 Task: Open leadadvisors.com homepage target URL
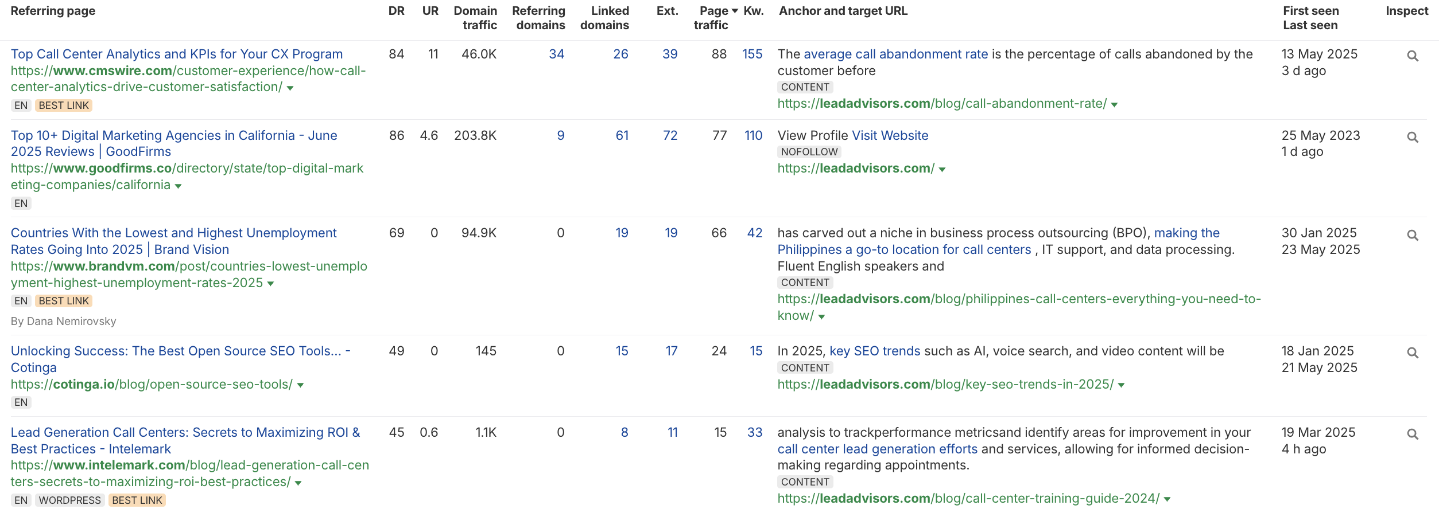856,168
